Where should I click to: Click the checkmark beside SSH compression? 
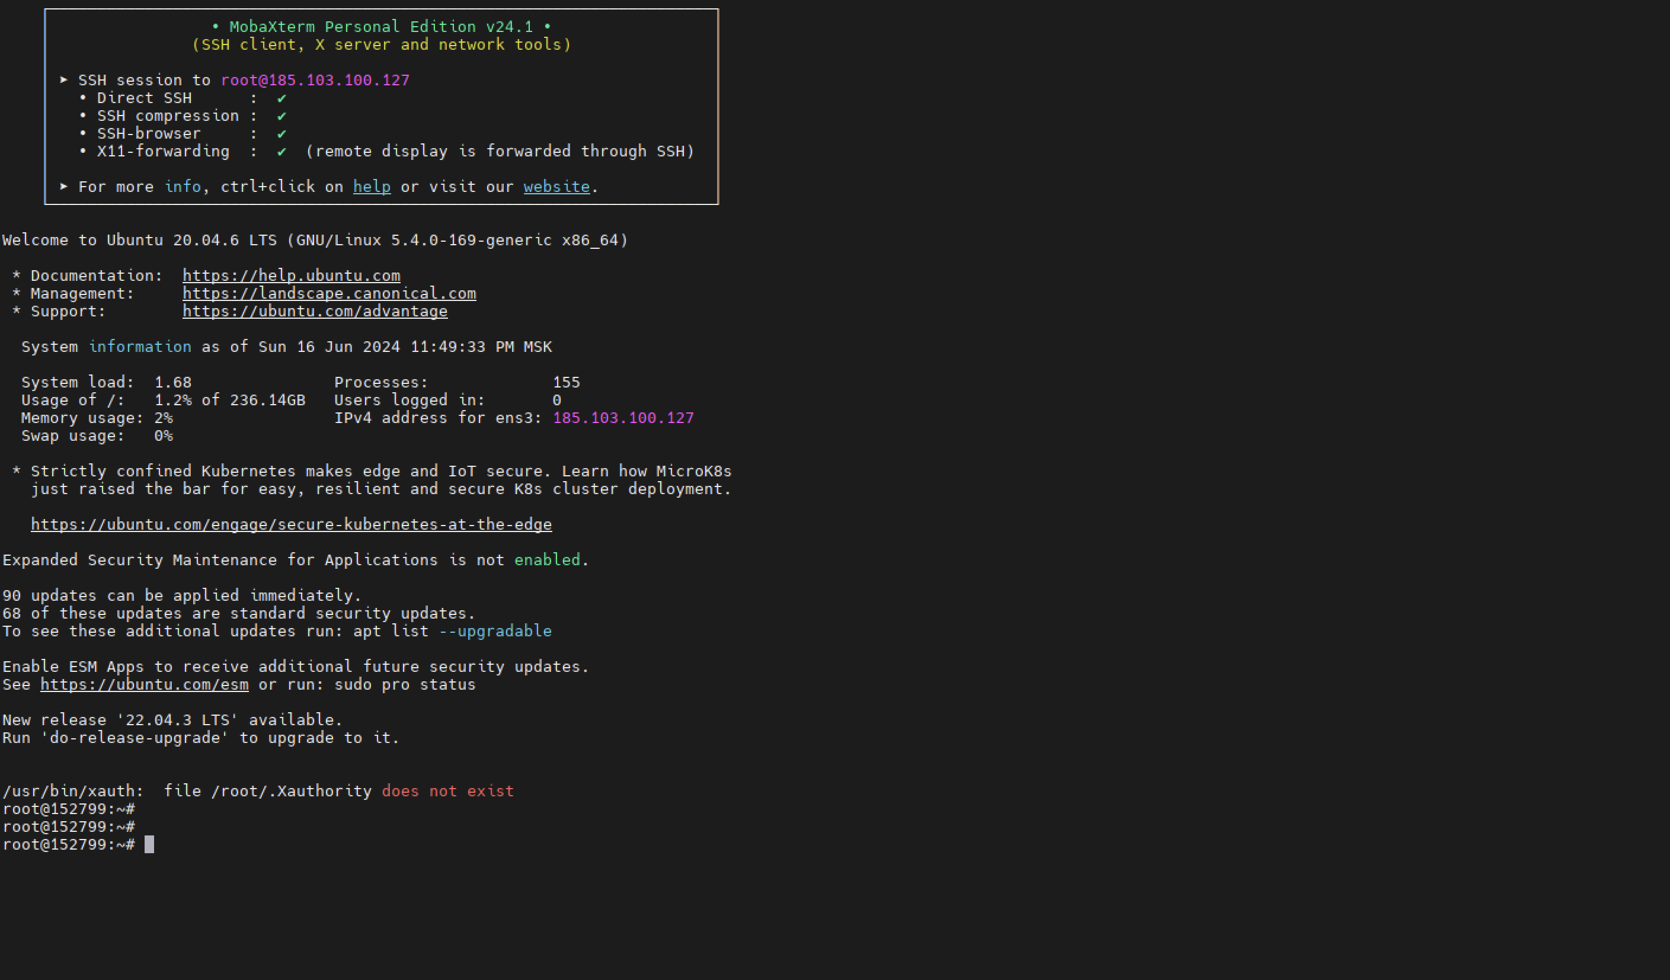[x=281, y=116]
